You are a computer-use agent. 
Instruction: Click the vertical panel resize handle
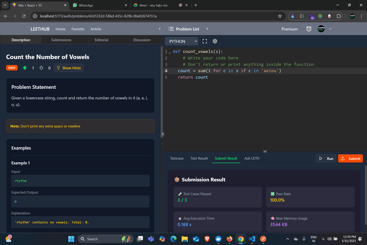click(163, 134)
